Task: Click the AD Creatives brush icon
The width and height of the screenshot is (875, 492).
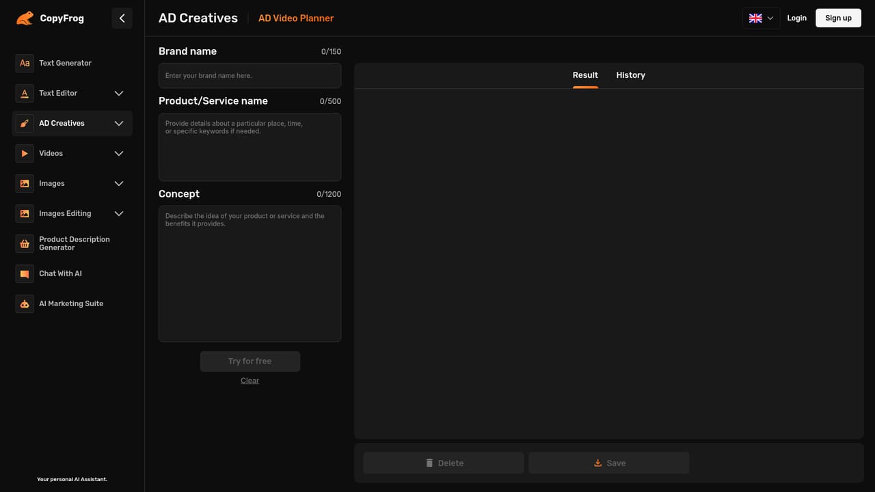Action: coord(25,123)
